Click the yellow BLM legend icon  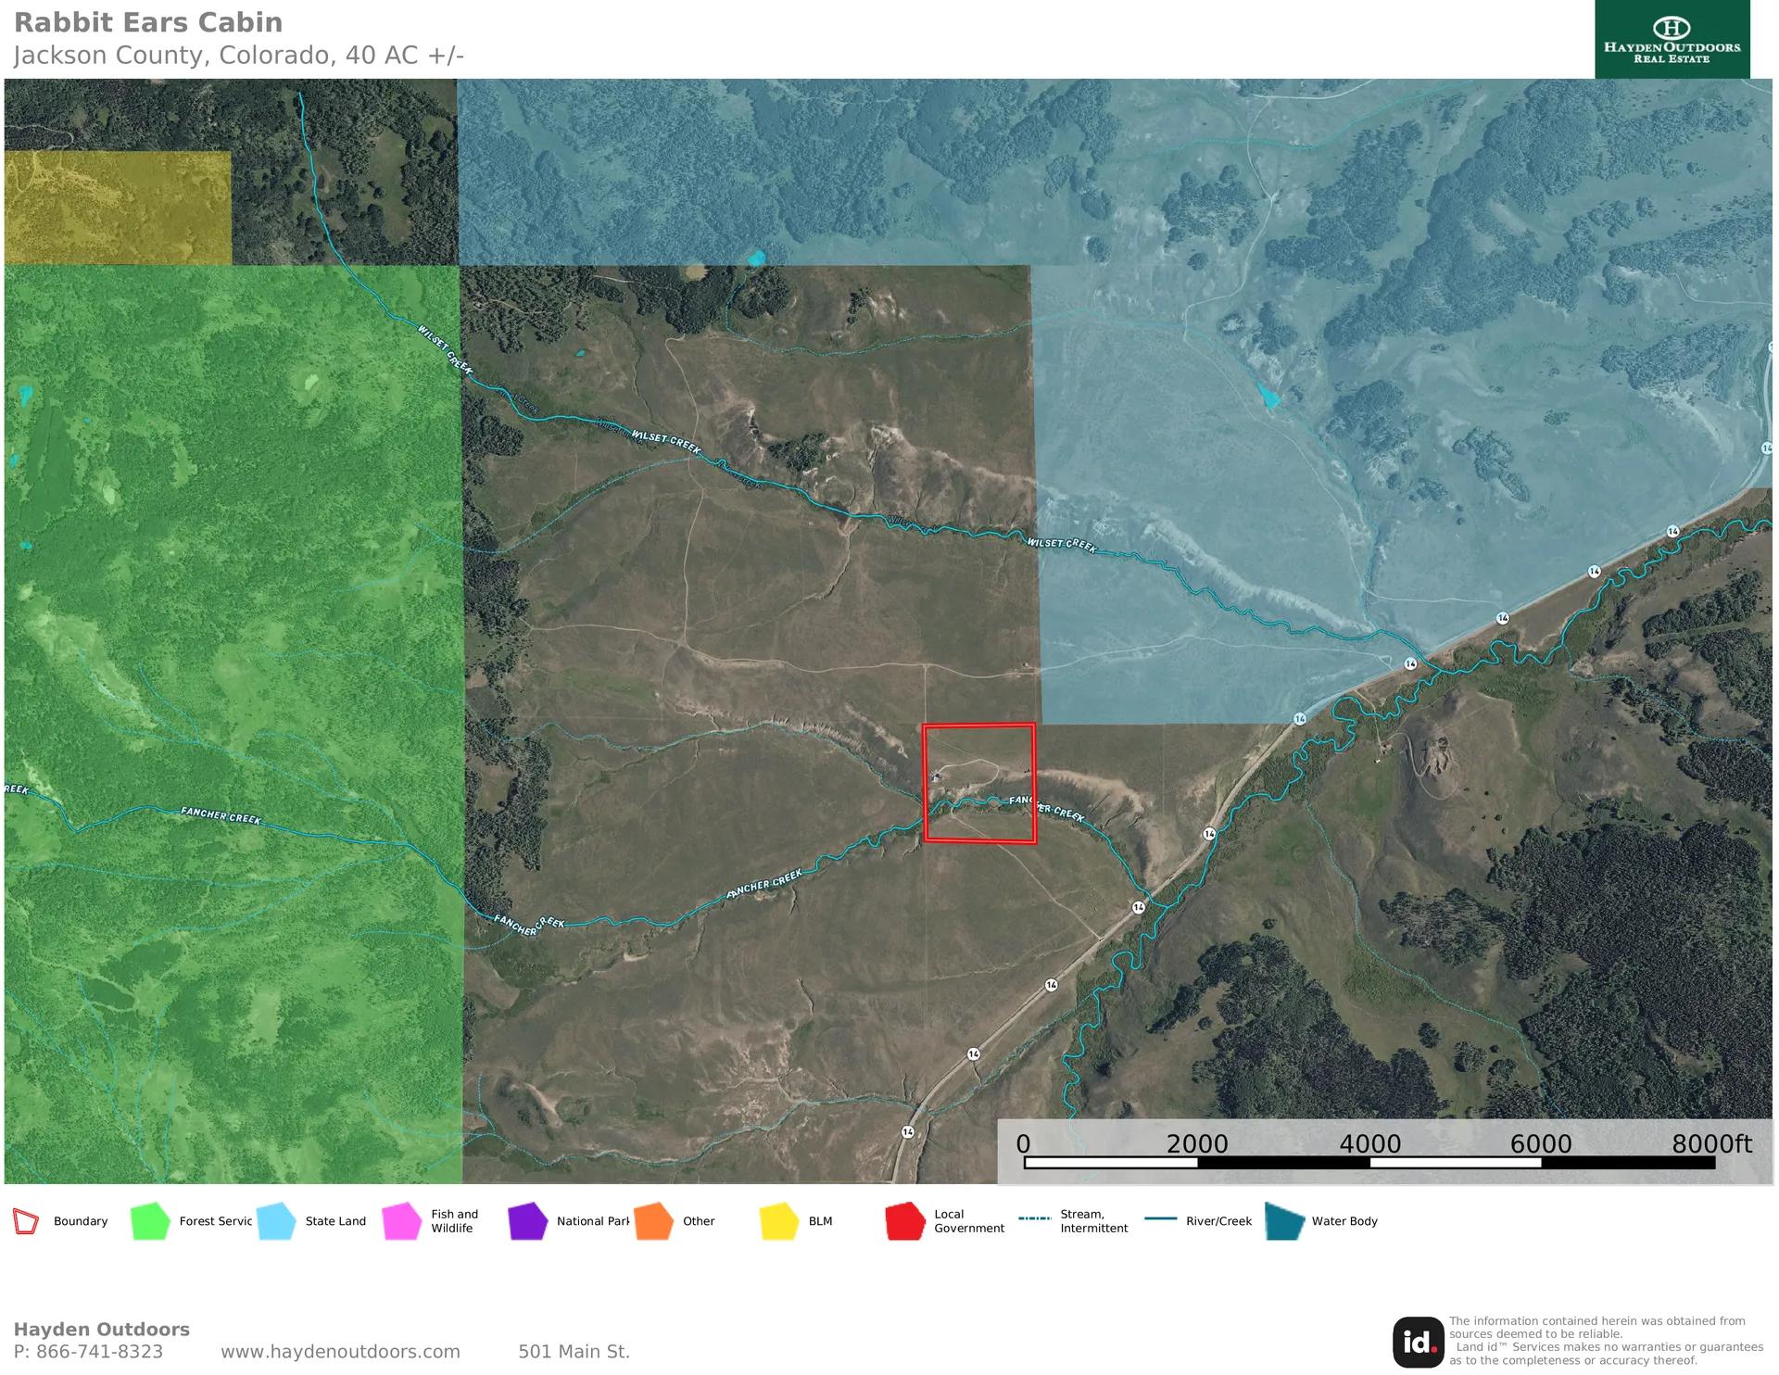779,1221
